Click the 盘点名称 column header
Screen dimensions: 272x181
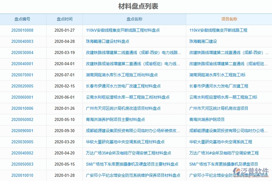[134, 19]
